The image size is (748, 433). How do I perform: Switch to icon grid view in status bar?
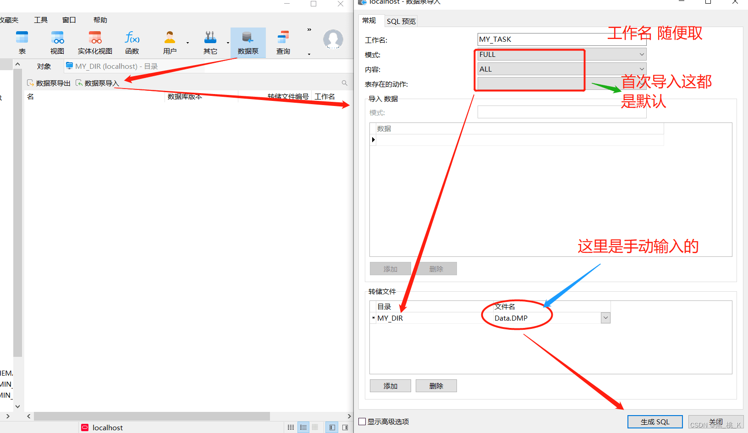point(291,427)
